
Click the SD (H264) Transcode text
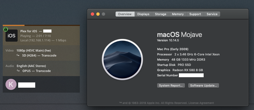[39, 55]
